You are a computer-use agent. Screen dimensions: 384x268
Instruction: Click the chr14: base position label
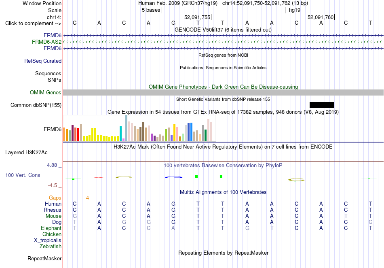coord(54,17)
